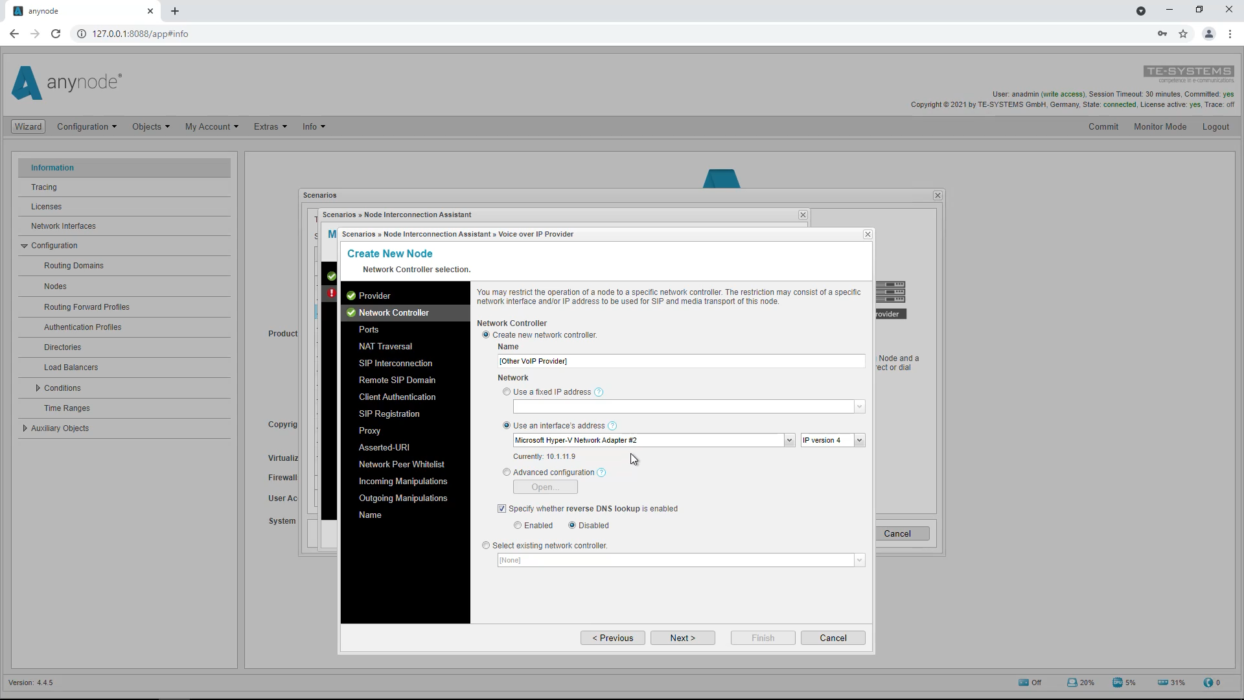
Task: Open help for Advanced configuration
Action: [x=601, y=472]
